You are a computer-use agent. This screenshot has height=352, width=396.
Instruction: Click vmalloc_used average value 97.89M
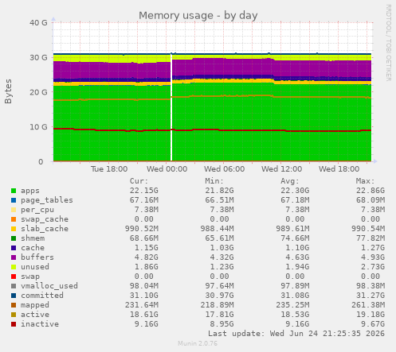(295, 286)
